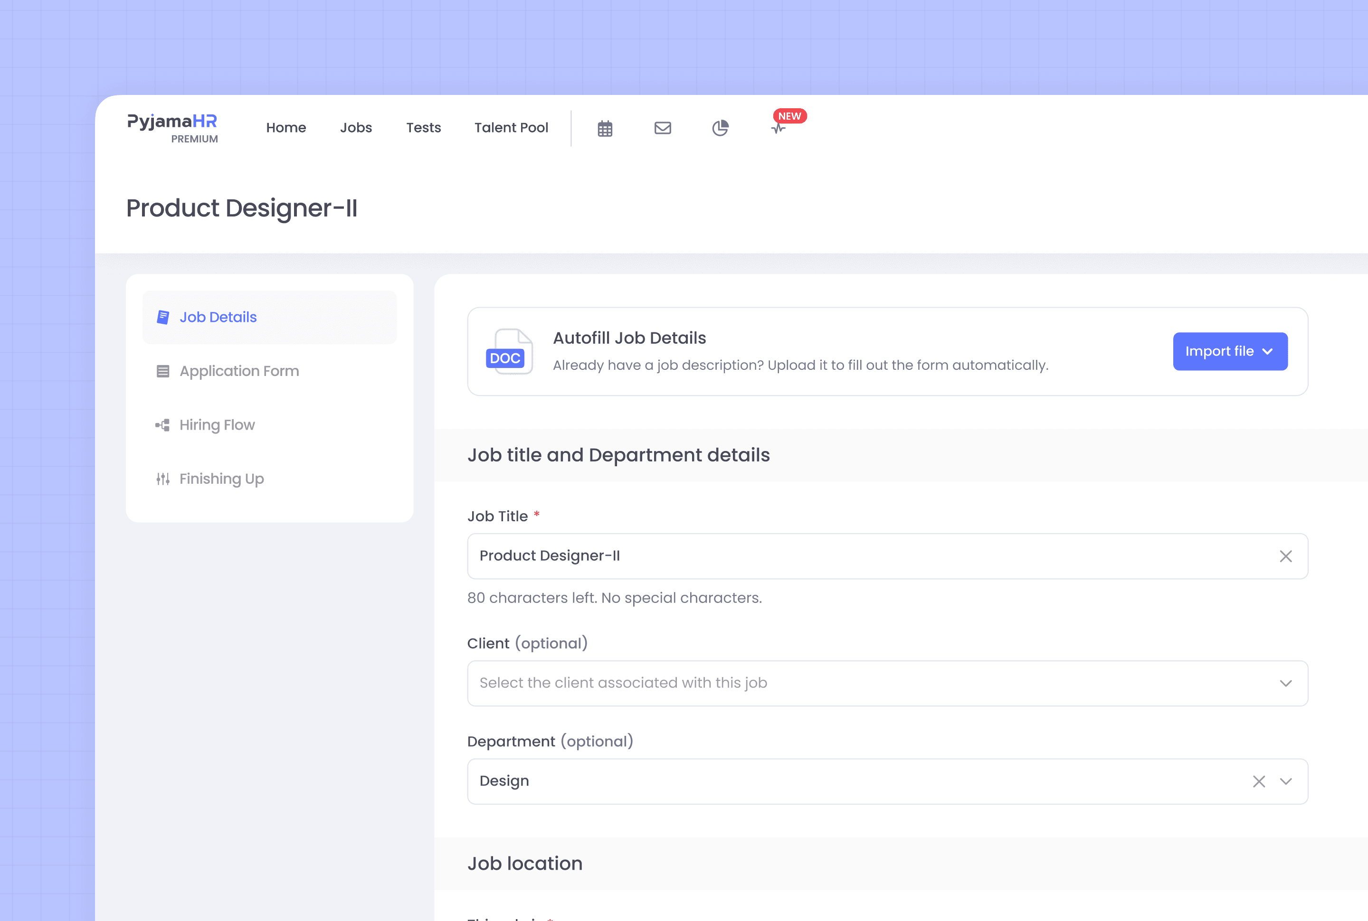Open the pie chart reports icon

pyautogui.click(x=720, y=127)
